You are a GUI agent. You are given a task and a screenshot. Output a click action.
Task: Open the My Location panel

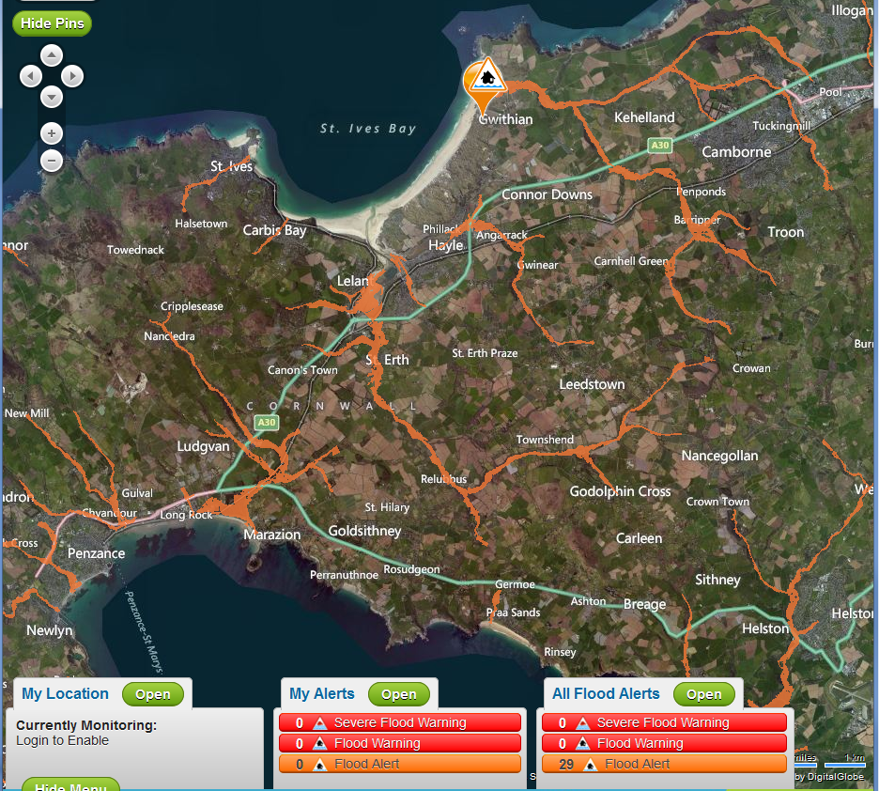(152, 694)
